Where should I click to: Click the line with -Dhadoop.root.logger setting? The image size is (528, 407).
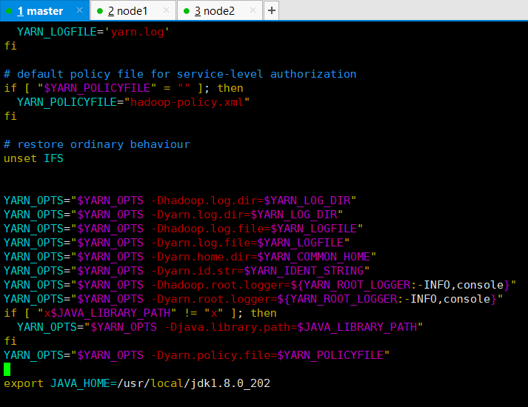[260, 285]
